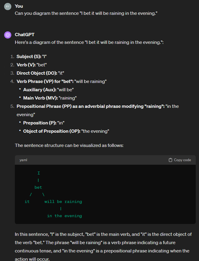The image size is (199, 261).
Task: Click the "Verb Phrase (VP) for bet" item
Action: tap(61, 81)
